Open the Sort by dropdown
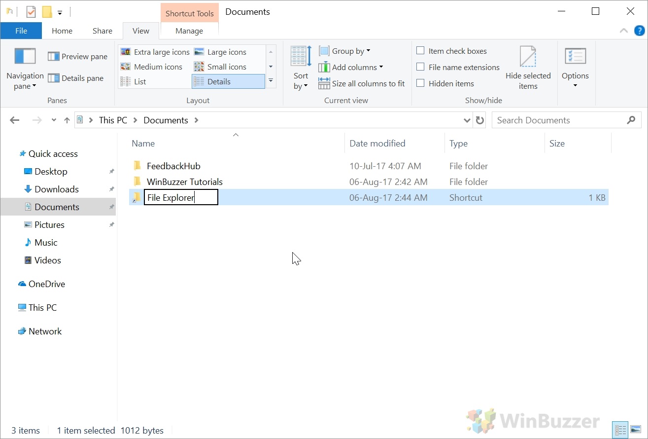The image size is (648, 439). pyautogui.click(x=301, y=69)
